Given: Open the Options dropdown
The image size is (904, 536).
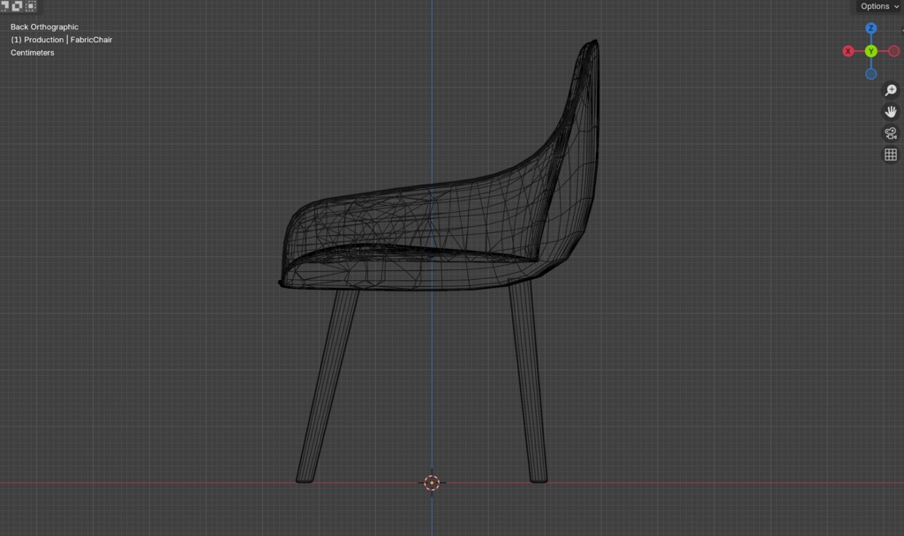Looking at the screenshot, I should tap(879, 6).
